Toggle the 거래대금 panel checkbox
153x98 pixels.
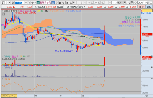[x=2, y=68]
